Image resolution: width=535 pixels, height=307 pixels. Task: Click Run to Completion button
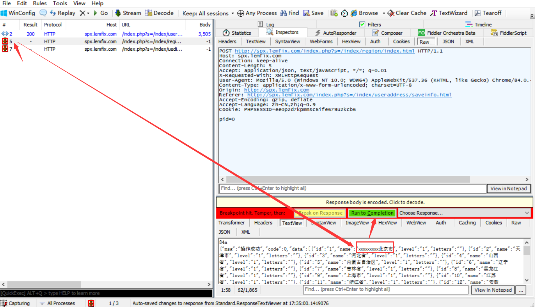372,213
